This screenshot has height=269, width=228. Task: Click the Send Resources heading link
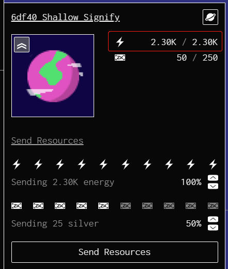[48, 140]
